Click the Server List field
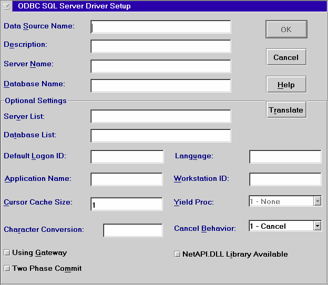This screenshot has height=285, width=328. (161, 116)
